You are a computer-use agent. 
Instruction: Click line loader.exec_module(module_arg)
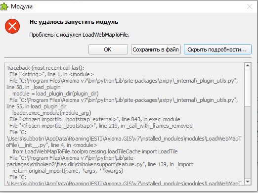coord(52,113)
